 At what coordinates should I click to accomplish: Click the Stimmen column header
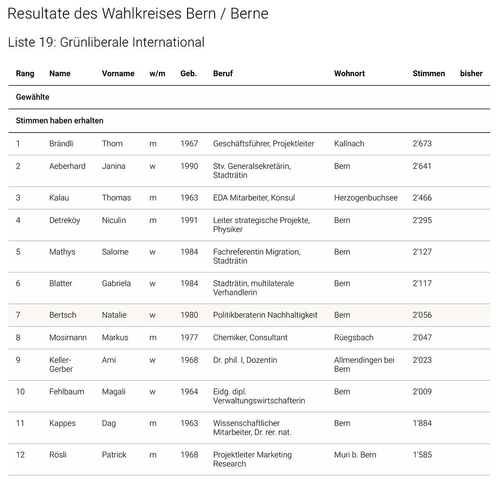coord(428,73)
